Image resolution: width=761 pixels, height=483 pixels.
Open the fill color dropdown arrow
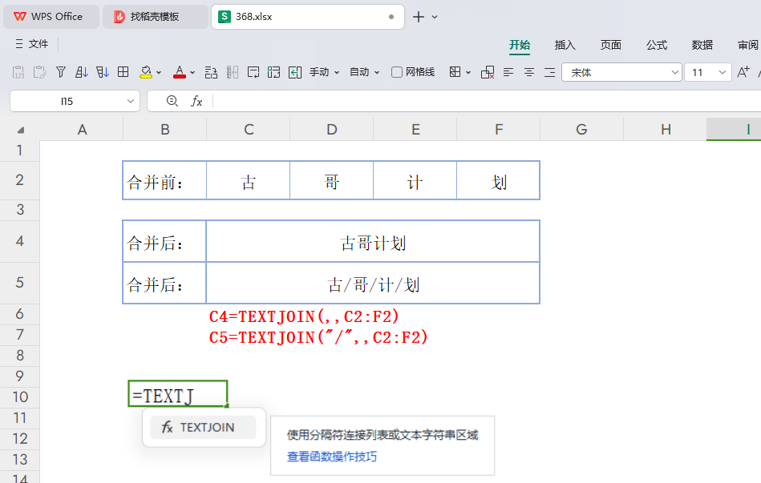coord(159,73)
